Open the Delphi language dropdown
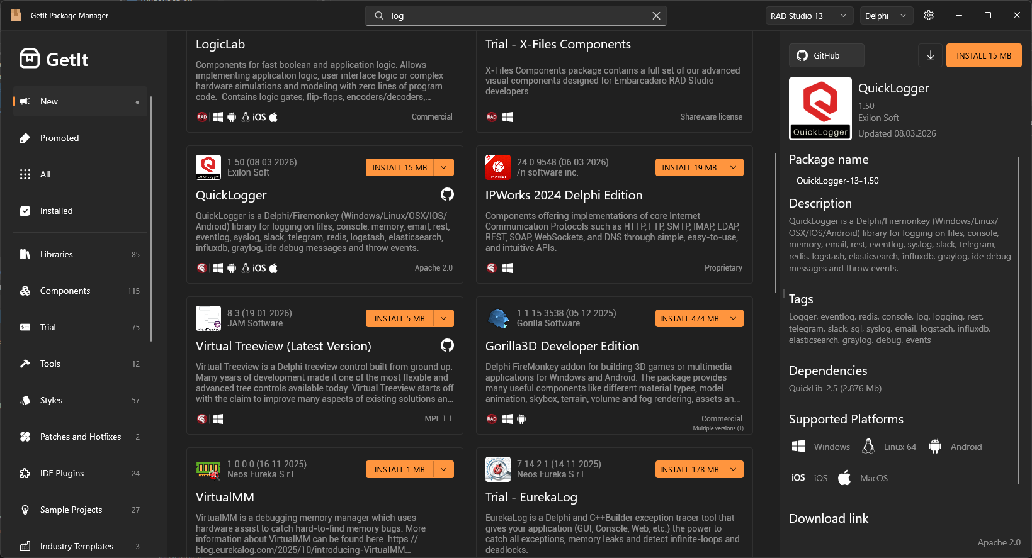The height and width of the screenshot is (558, 1032). [887, 16]
